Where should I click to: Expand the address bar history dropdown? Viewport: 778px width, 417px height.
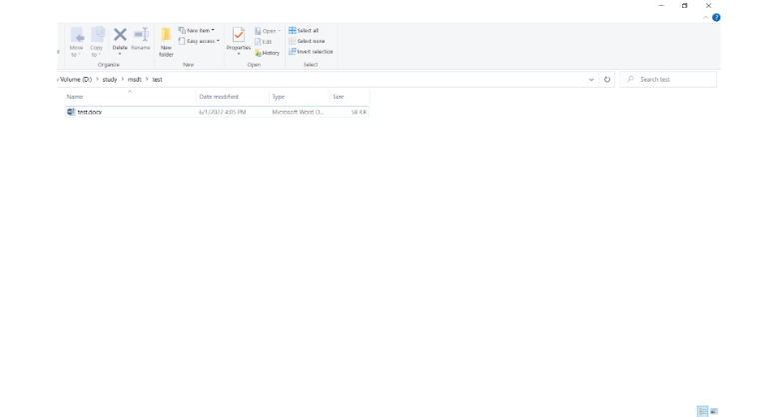tap(591, 80)
